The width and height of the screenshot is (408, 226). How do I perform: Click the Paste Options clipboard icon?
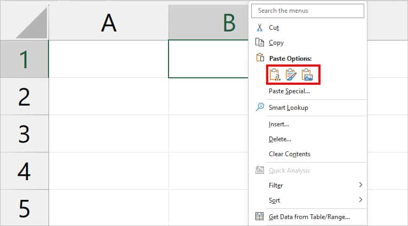(x=260, y=58)
